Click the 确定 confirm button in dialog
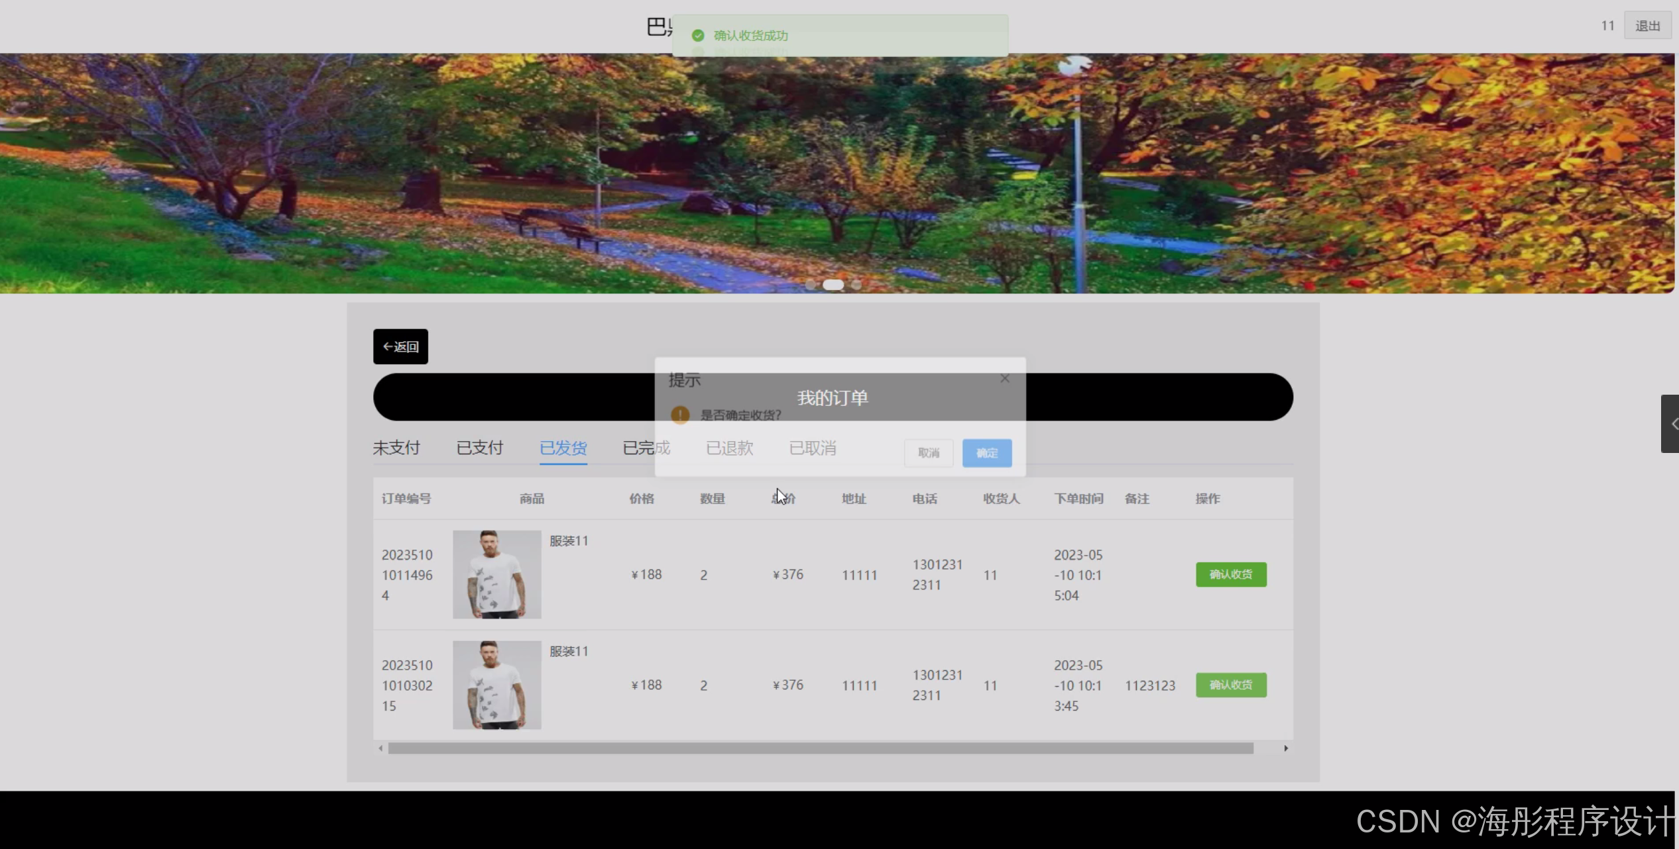 (986, 453)
